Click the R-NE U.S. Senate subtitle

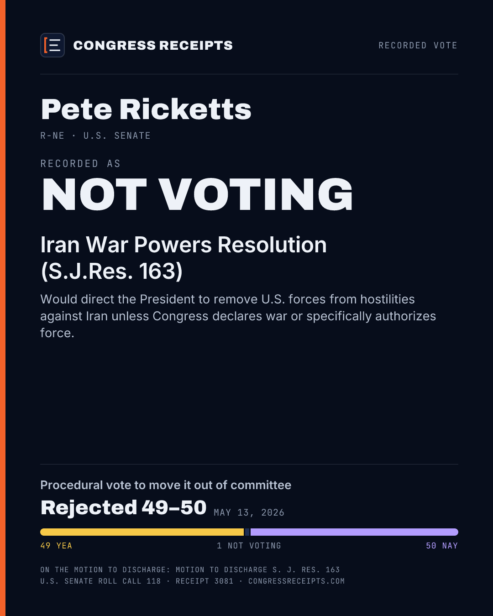95,136
